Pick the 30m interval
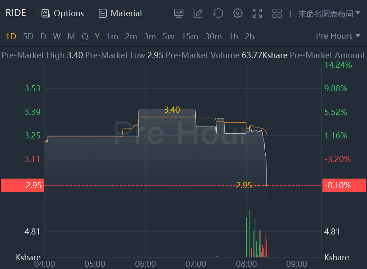 tap(213, 36)
